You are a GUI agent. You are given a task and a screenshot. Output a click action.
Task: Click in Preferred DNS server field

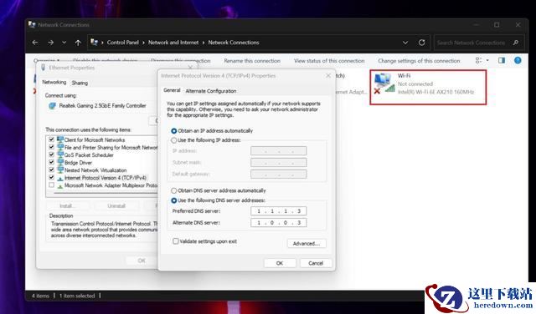278,211
